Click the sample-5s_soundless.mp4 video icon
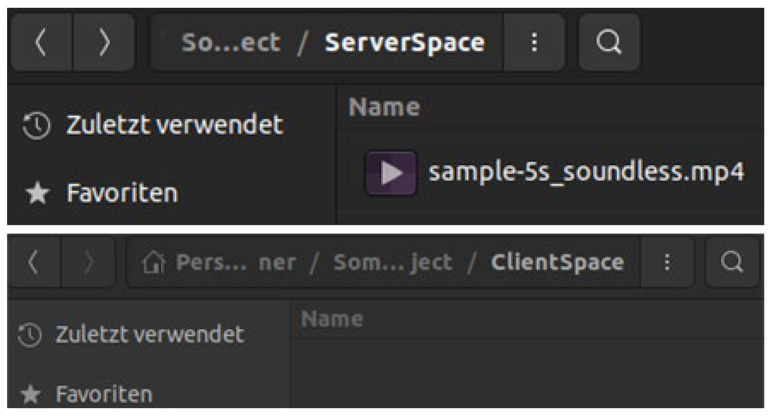The width and height of the screenshot is (772, 417). 391,173
